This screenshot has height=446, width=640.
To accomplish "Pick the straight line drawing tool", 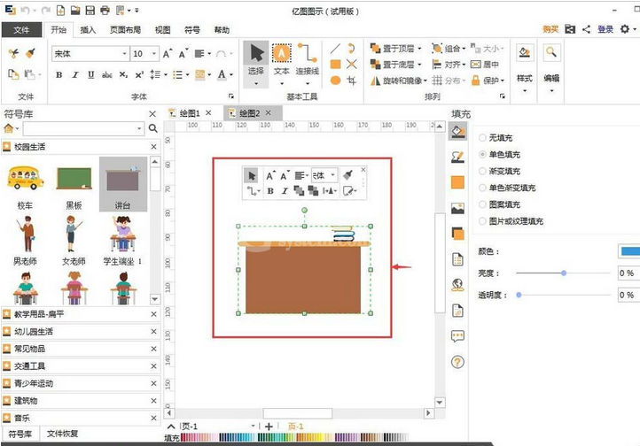I will click(335, 49).
